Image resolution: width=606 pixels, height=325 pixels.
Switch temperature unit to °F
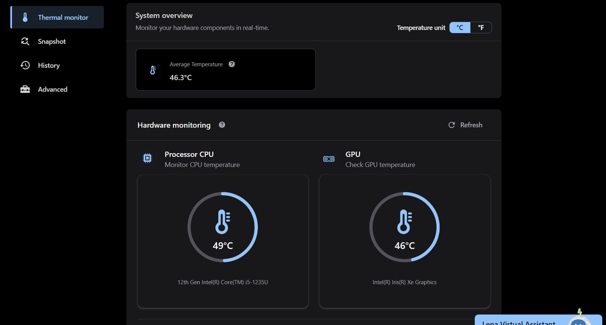pos(481,28)
